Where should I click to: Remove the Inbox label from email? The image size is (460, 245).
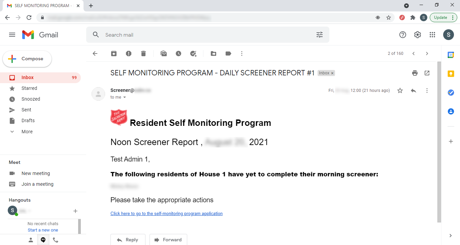click(x=332, y=73)
